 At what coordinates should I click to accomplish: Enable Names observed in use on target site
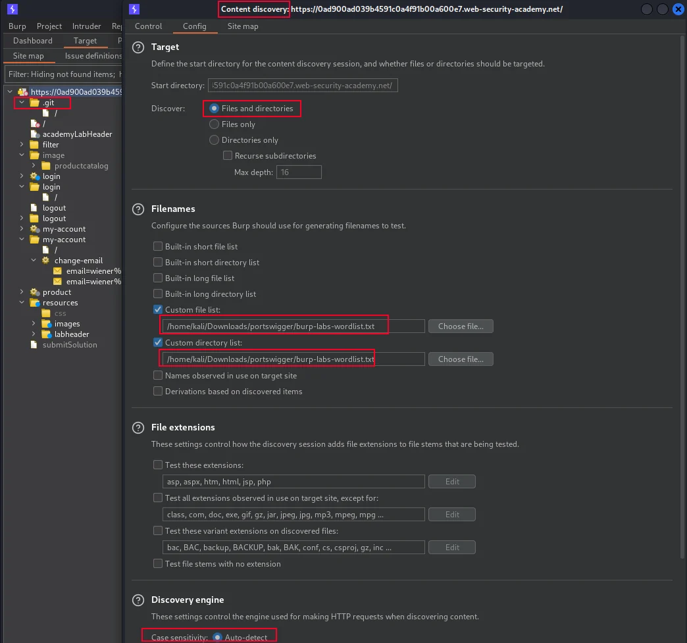pos(158,375)
